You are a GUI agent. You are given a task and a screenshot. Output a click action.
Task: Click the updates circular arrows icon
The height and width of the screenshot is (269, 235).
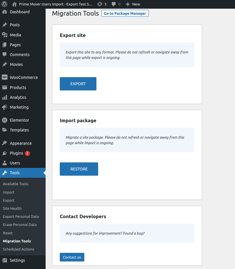coord(100,4)
